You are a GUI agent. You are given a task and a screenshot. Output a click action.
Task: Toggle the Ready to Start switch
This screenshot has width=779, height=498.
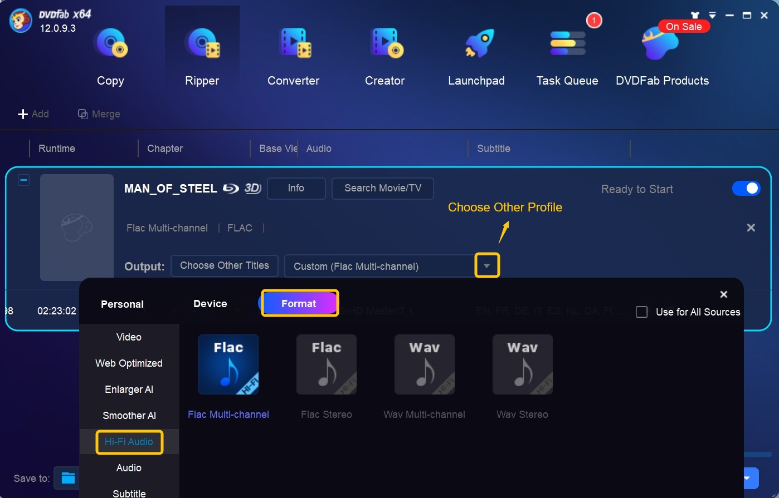(746, 188)
